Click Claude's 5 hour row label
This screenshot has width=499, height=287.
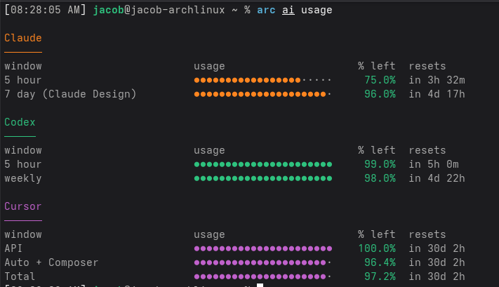23,80
